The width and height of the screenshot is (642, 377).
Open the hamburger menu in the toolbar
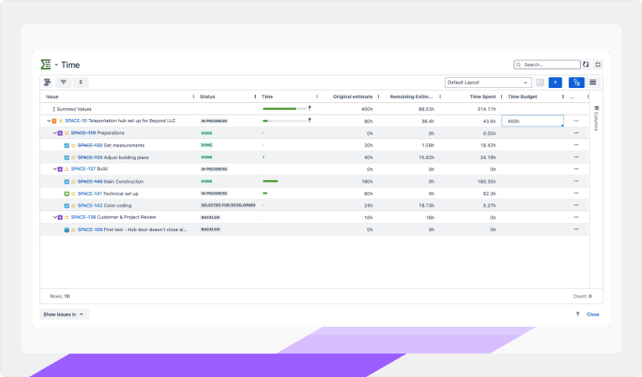[x=593, y=82]
